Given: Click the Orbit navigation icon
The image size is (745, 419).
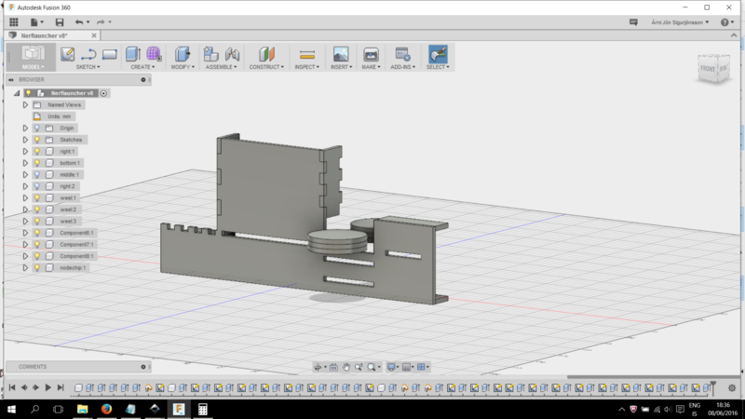Looking at the screenshot, I should point(318,367).
